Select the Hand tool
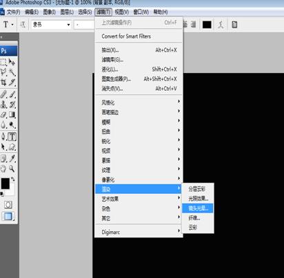The height and width of the screenshot is (278, 284). pos(3,169)
